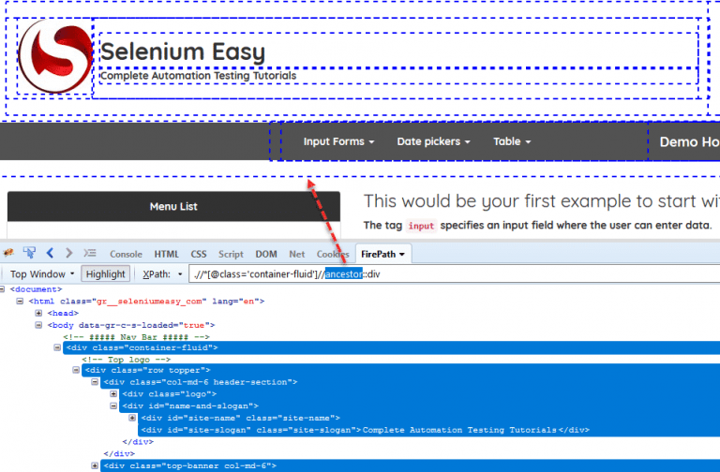Open the Cookies tab
720x472 pixels.
(x=333, y=254)
